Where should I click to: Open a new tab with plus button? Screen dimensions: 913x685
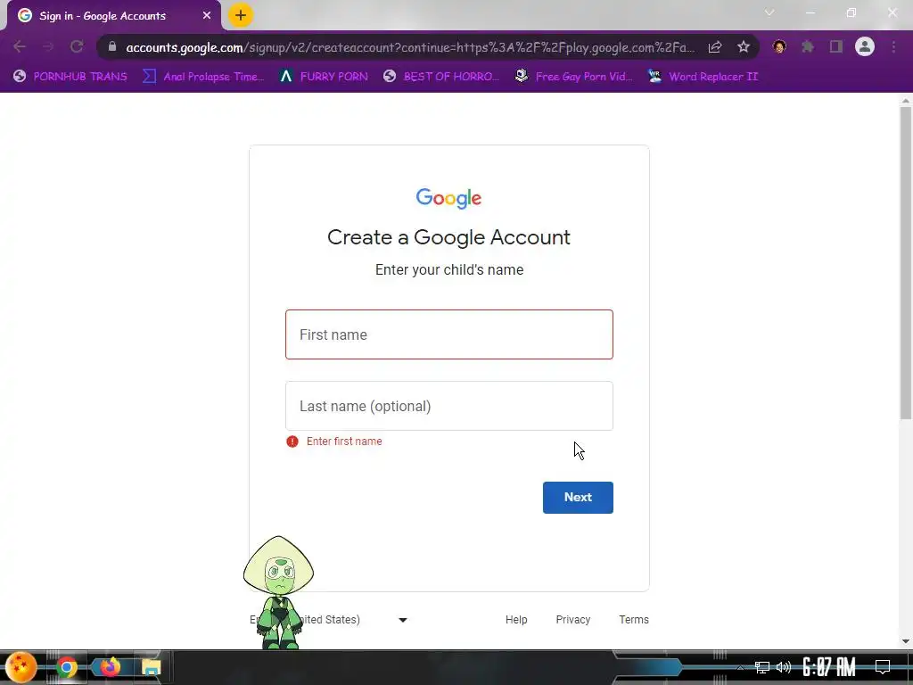pyautogui.click(x=241, y=15)
